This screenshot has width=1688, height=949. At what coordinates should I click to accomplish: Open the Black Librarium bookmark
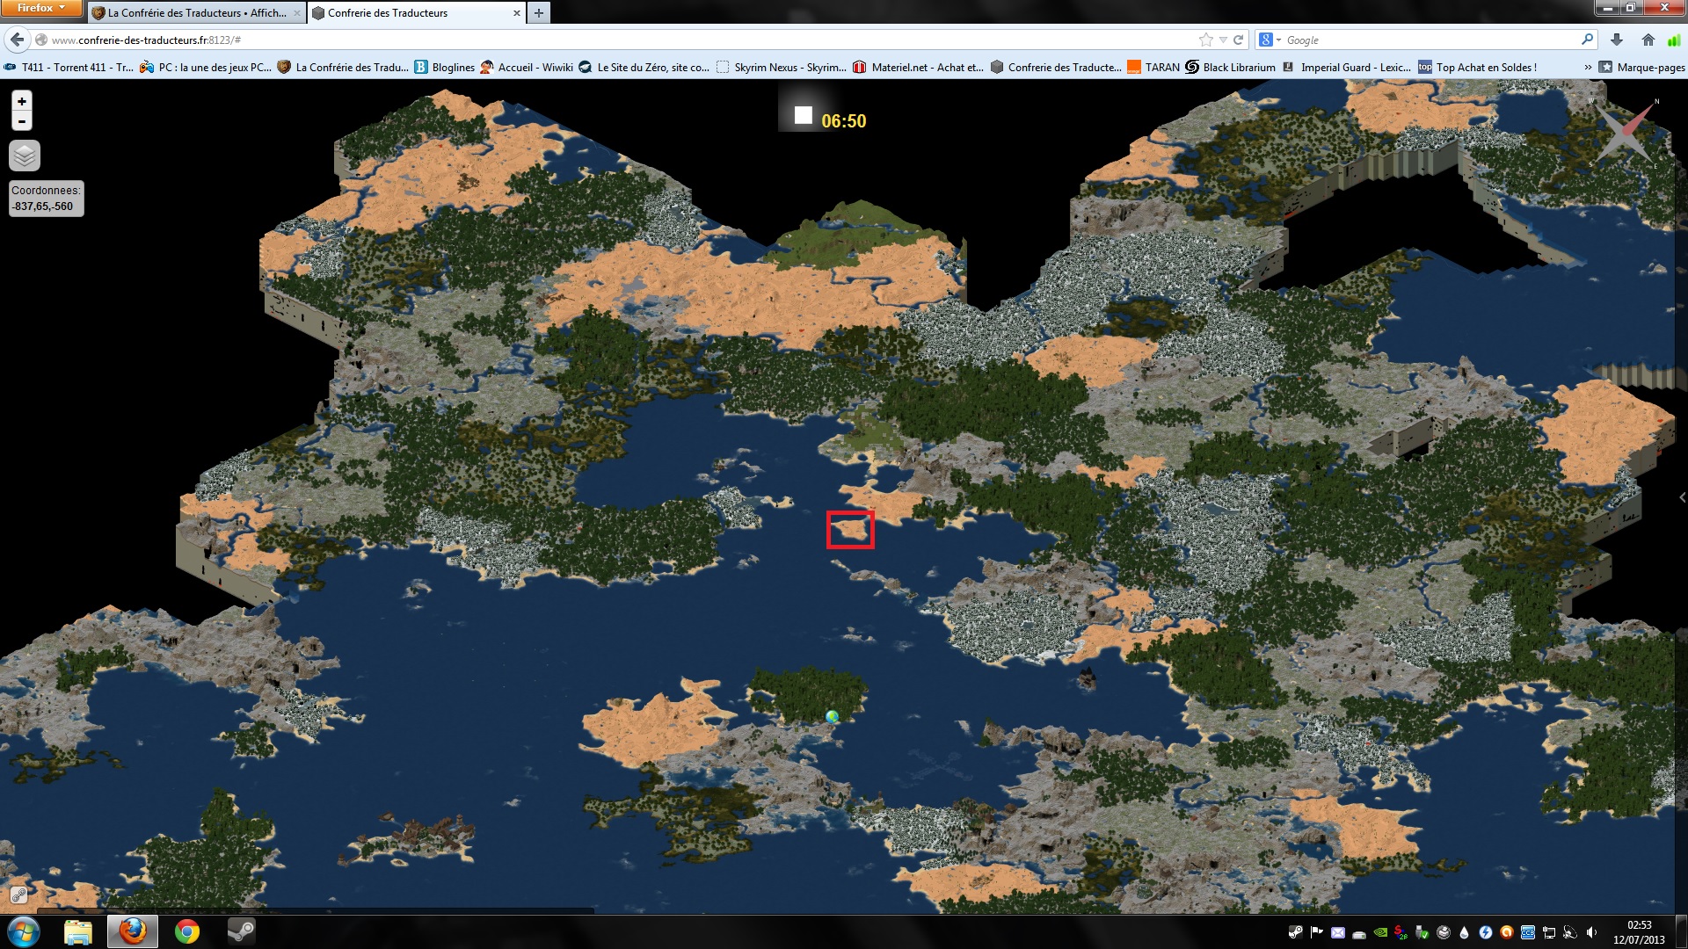pyautogui.click(x=1230, y=67)
